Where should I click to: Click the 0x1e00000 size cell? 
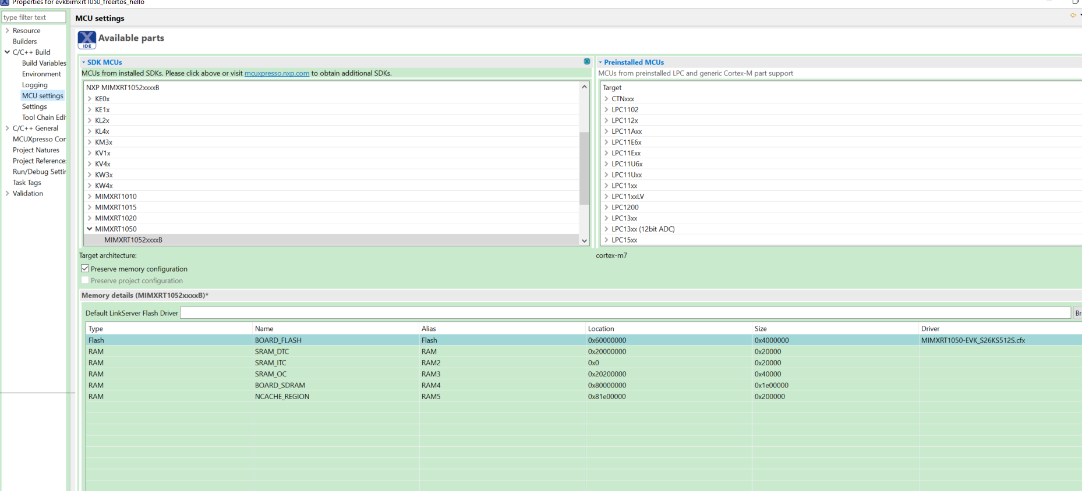point(772,385)
